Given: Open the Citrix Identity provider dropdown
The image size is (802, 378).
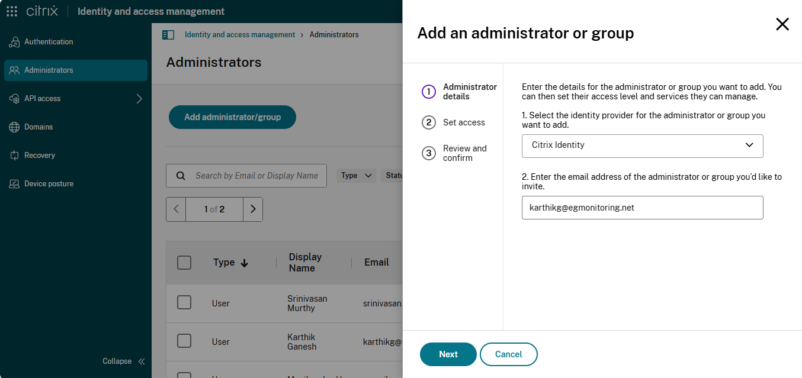Looking at the screenshot, I should [642, 146].
